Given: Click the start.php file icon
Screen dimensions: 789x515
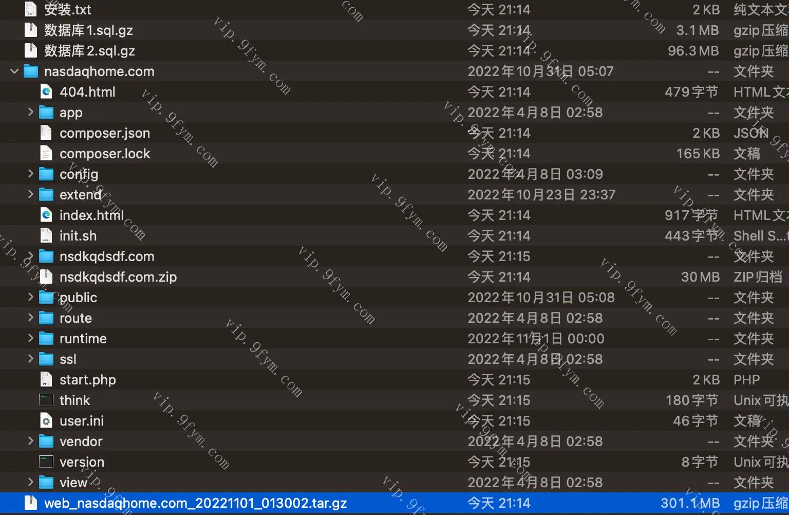Looking at the screenshot, I should pyautogui.click(x=46, y=380).
